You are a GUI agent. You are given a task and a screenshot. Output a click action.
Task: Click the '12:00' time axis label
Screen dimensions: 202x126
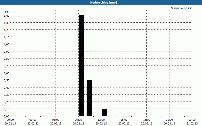click(x=101, y=120)
